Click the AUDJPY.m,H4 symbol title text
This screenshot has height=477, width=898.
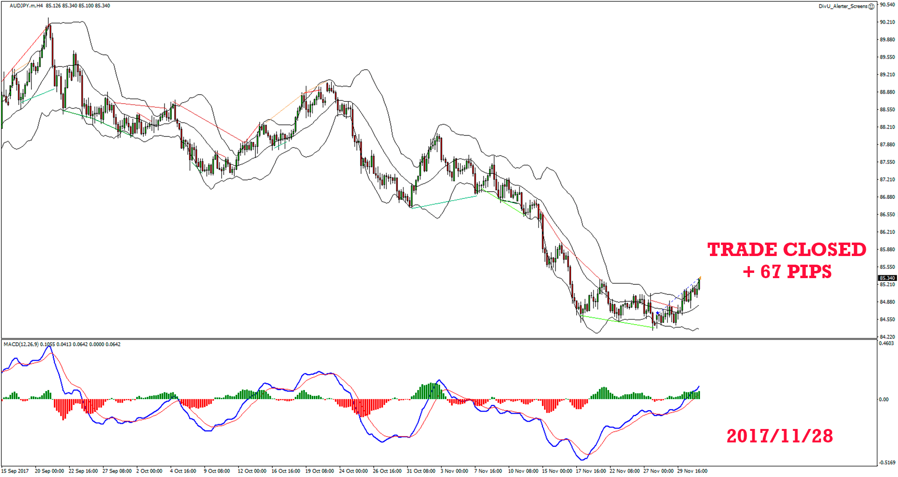tap(26, 6)
